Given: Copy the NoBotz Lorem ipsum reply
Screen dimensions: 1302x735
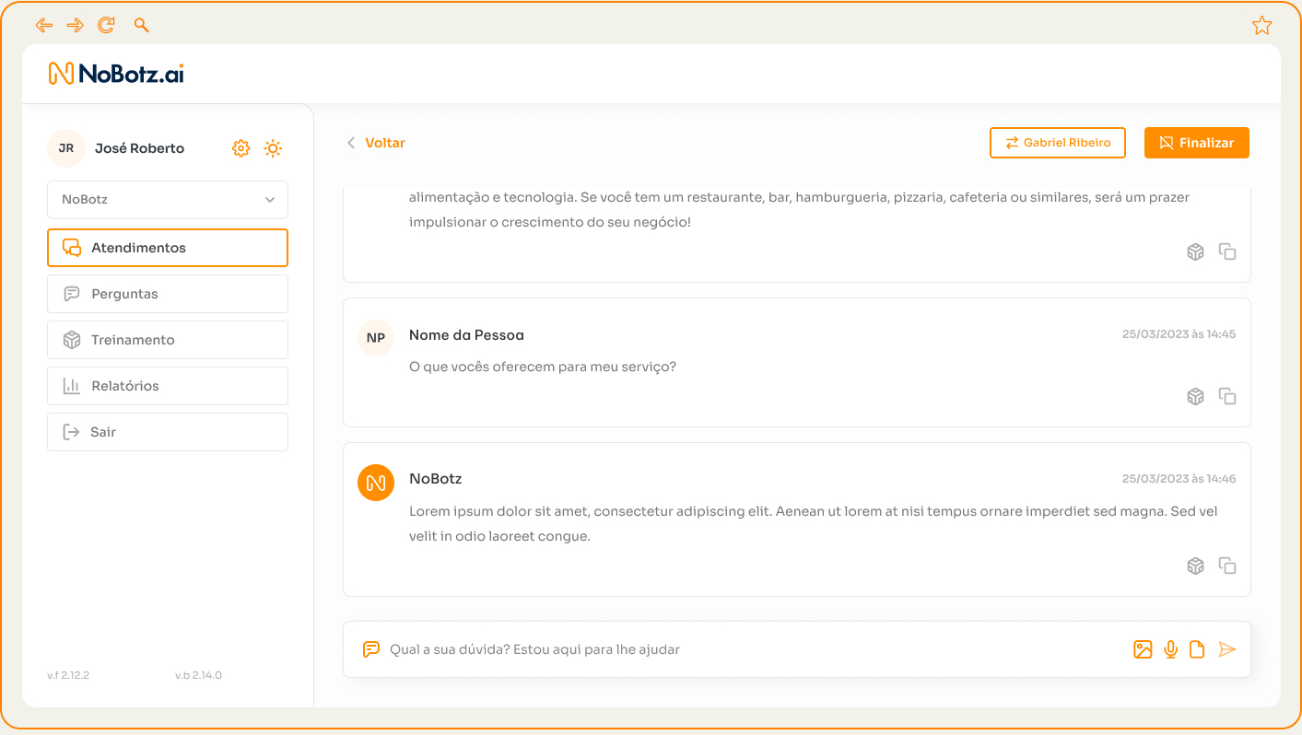Looking at the screenshot, I should pyautogui.click(x=1227, y=566).
